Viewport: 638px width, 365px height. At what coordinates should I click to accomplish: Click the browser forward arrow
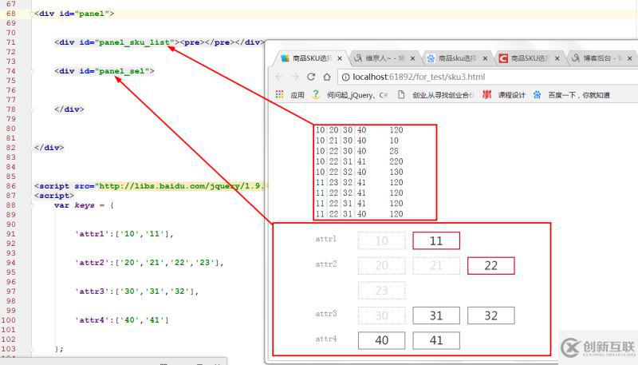click(x=295, y=77)
